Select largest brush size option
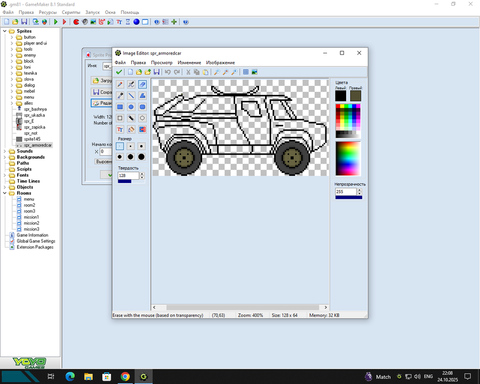Screen dimensions: 480x384 (x=141, y=157)
